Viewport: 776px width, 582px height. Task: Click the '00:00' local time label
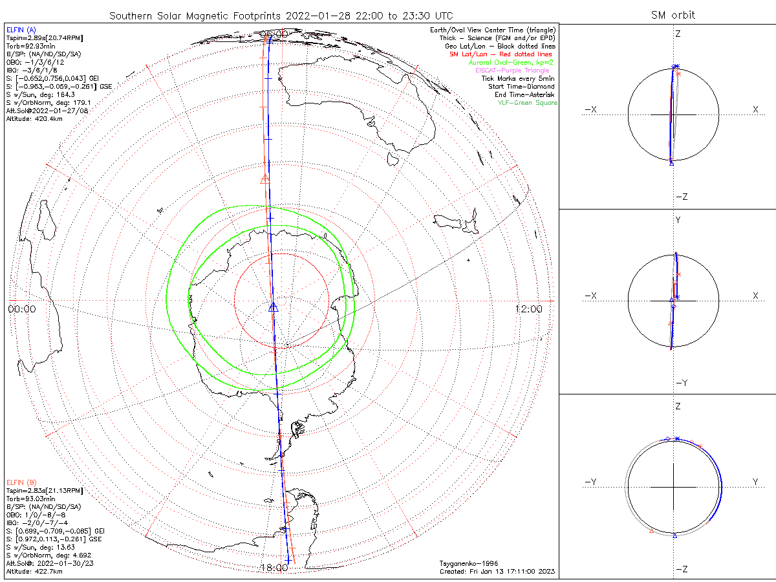(22, 309)
